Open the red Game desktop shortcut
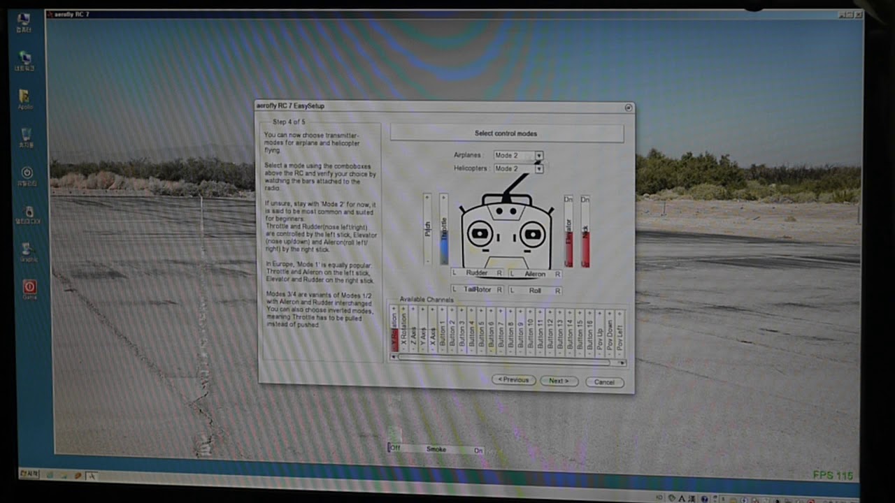The image size is (895, 503). (29, 289)
